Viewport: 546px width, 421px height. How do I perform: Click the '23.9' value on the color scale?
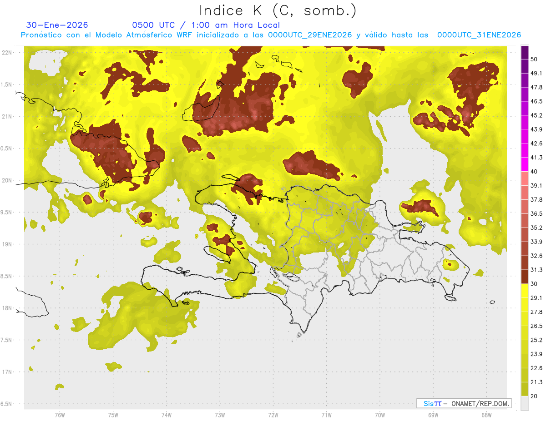coord(536,354)
